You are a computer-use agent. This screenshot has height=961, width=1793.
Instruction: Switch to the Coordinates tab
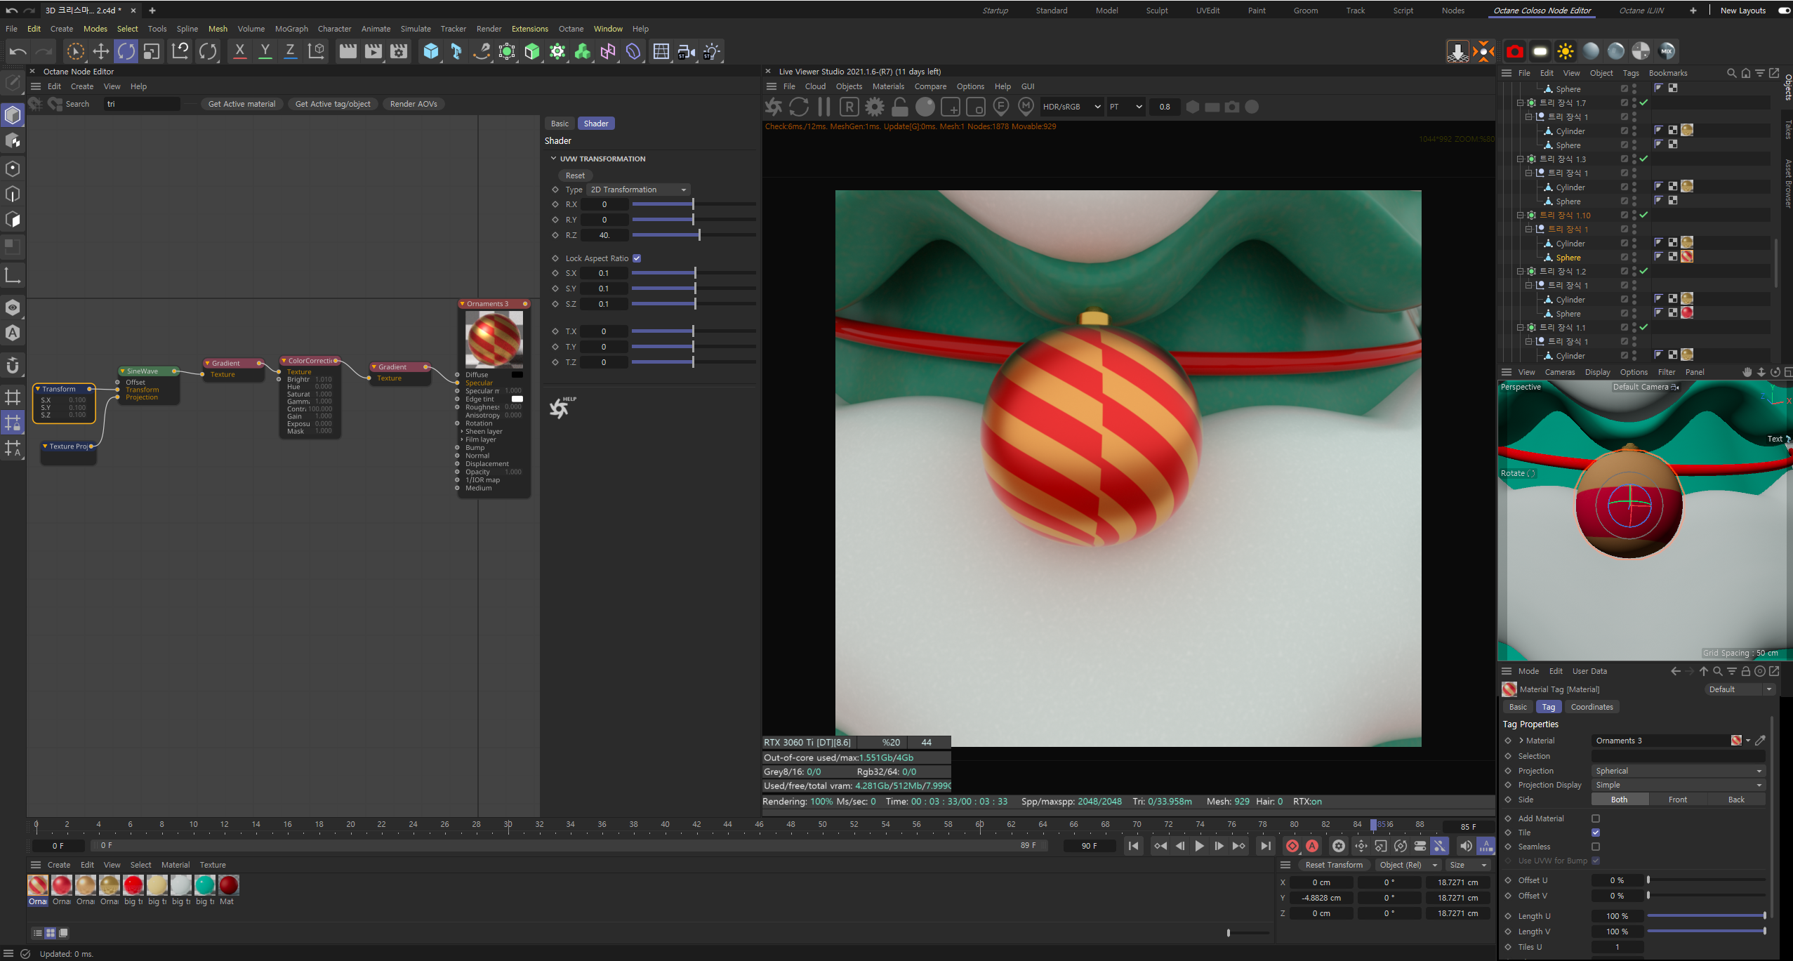pyautogui.click(x=1592, y=707)
